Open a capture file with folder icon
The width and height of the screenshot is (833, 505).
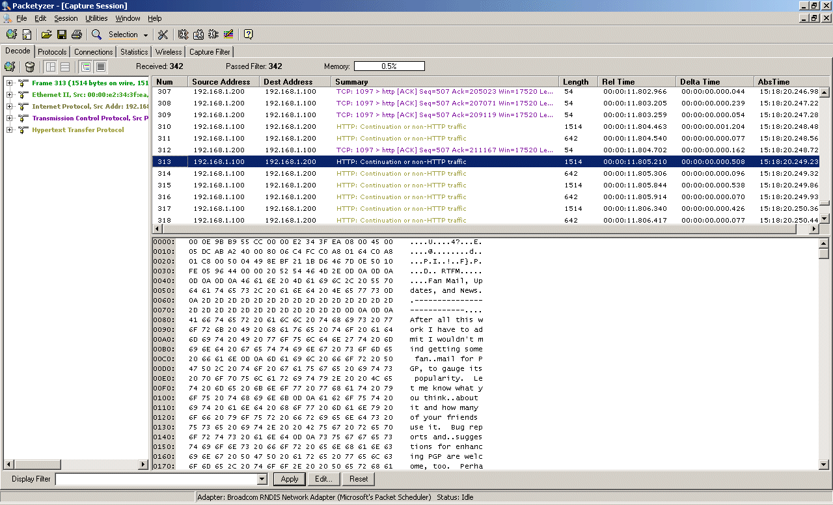[x=46, y=34]
